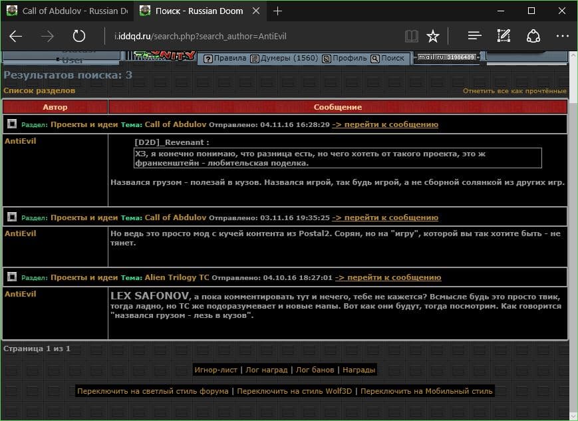This screenshot has height=421, width=578.
Task: Click post icon for 04.11.16 16:28:29 message
Action: pyautogui.click(x=12, y=124)
